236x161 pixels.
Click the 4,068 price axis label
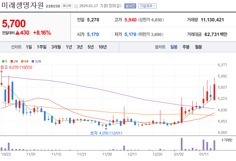pyautogui.click(x=222, y=132)
